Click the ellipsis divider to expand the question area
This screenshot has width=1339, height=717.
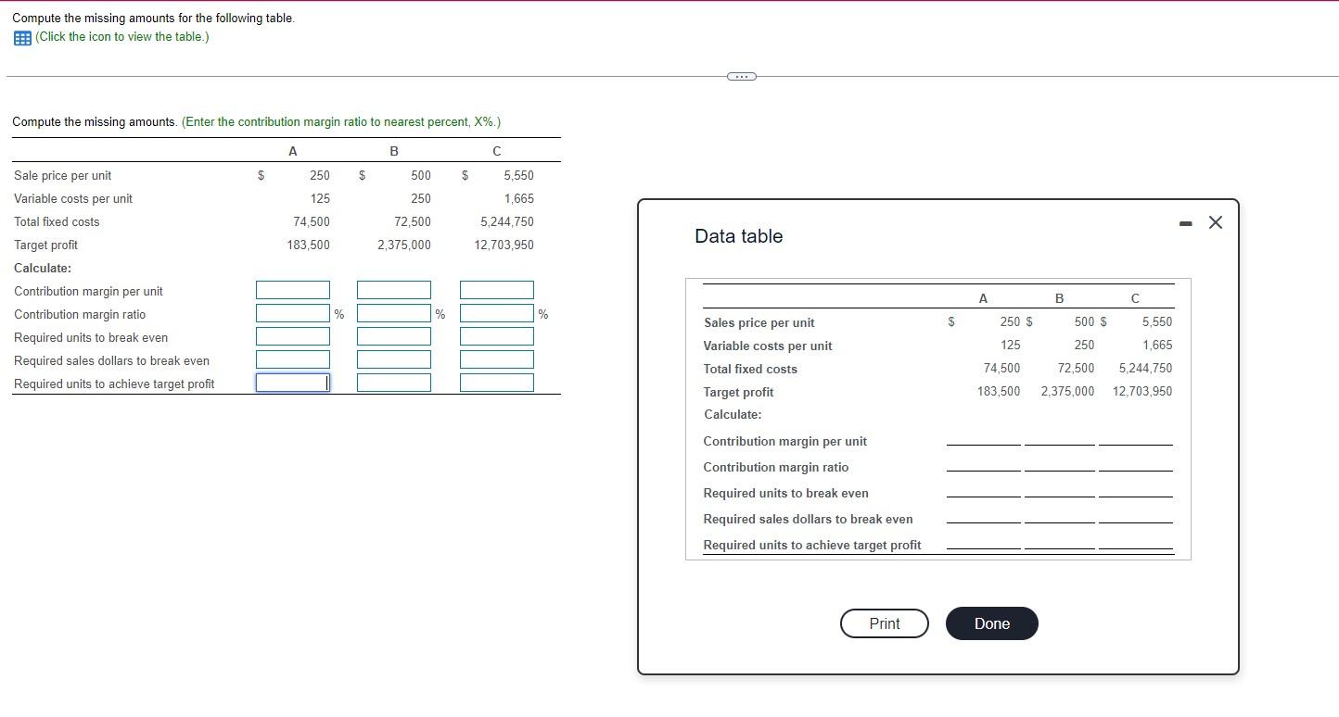[x=740, y=76]
